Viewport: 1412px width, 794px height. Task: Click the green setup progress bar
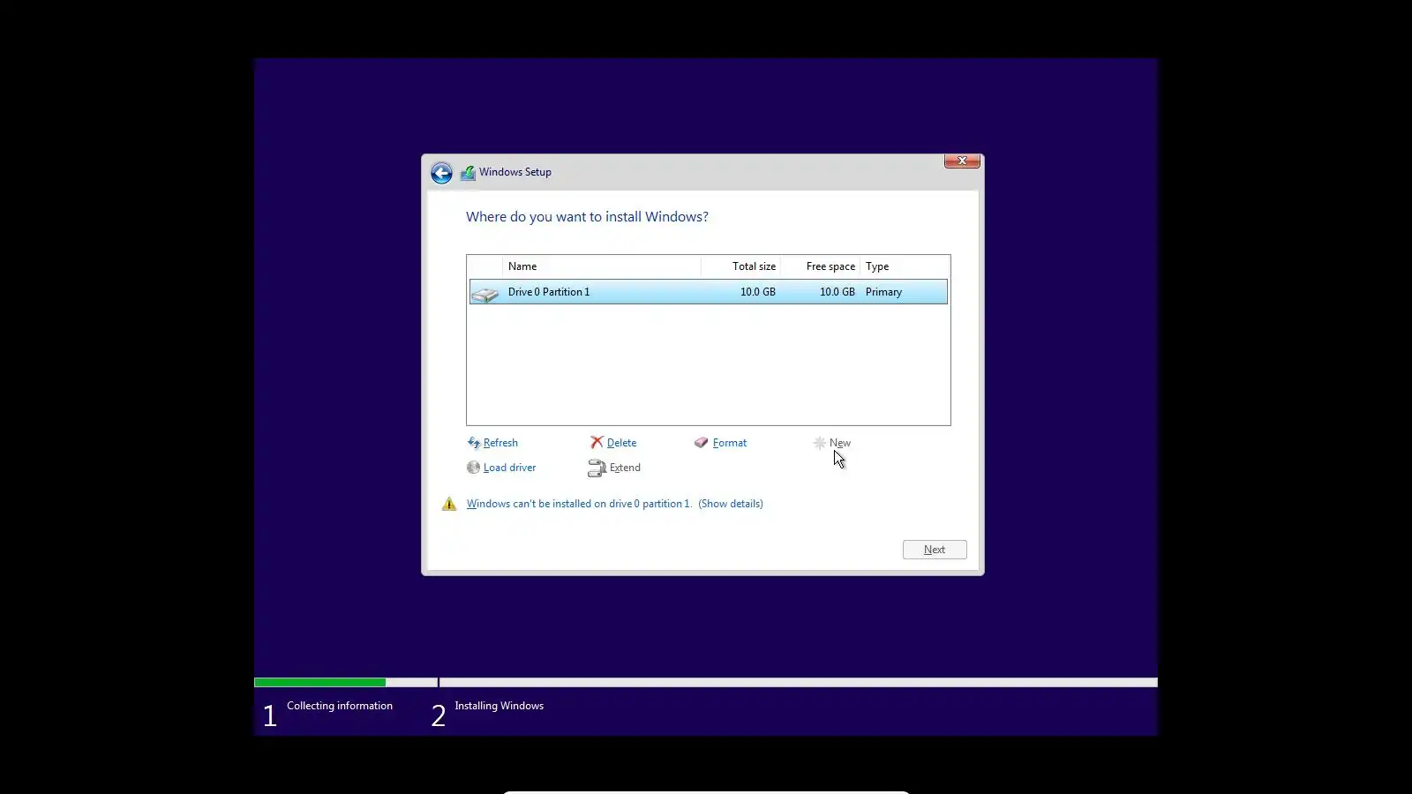319,682
